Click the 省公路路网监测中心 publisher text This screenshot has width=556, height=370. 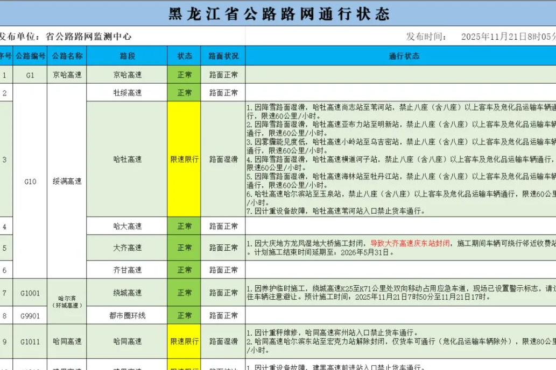(88, 37)
